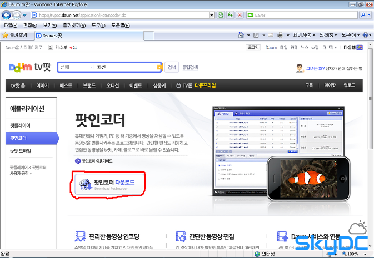Select the Daum tv팟 browser tab
Screen dimensions: 374x258
(x=89, y=36)
